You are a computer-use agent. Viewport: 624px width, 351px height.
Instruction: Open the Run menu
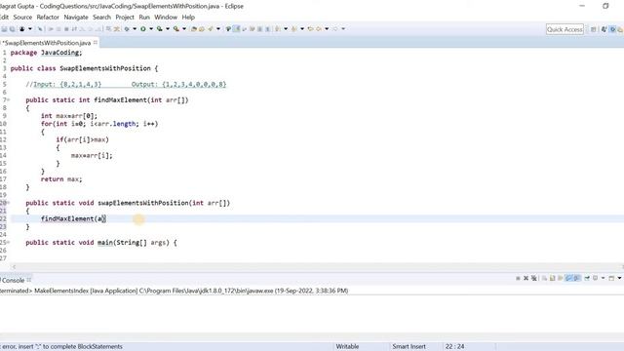(x=144, y=18)
